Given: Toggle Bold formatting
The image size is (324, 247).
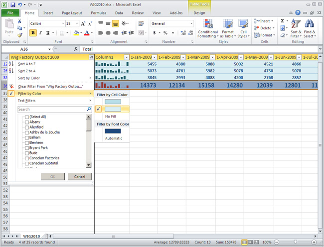Looking at the screenshot, I should click(x=33, y=33).
